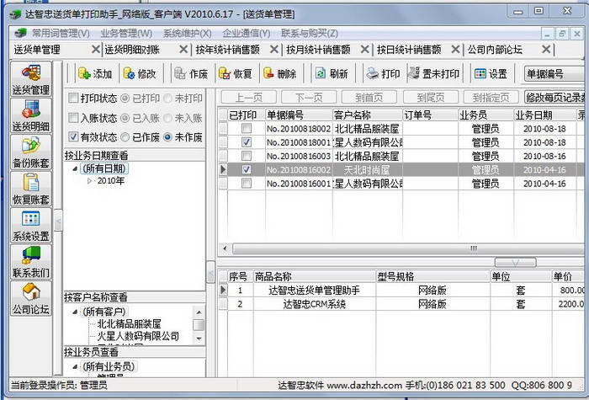
Task: Click the 恢复 toolbar button
Action: 236,74
